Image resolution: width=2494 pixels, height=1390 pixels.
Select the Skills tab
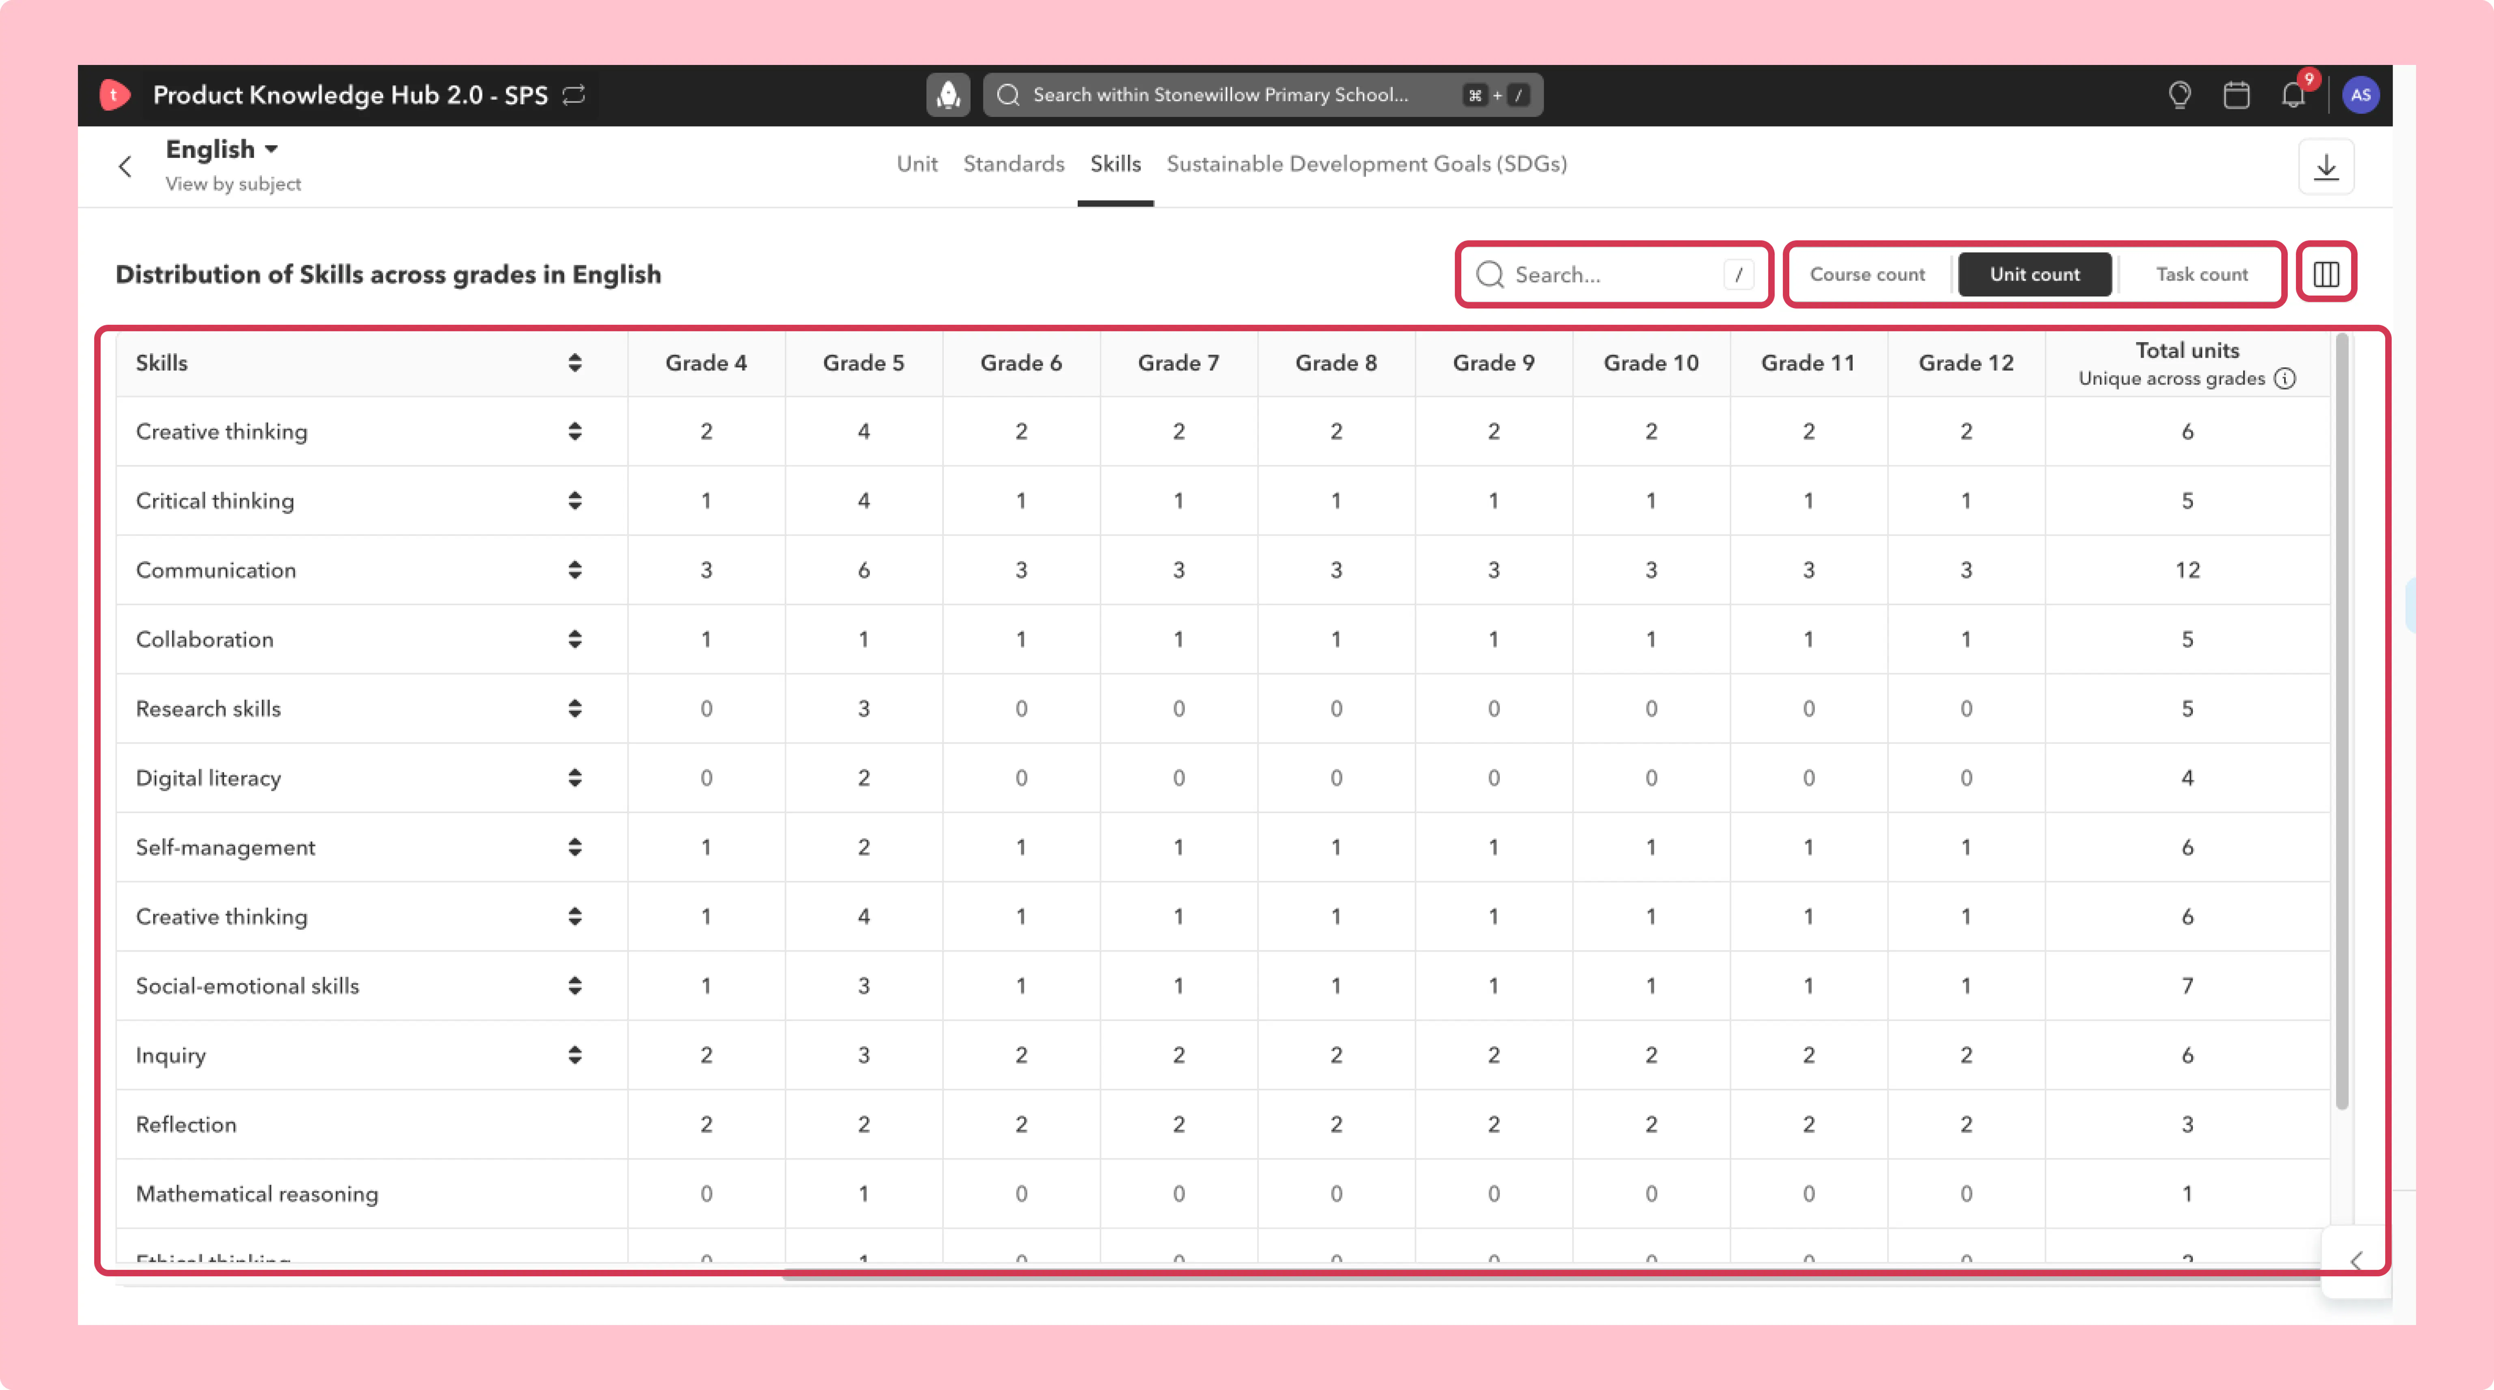[x=1115, y=164]
